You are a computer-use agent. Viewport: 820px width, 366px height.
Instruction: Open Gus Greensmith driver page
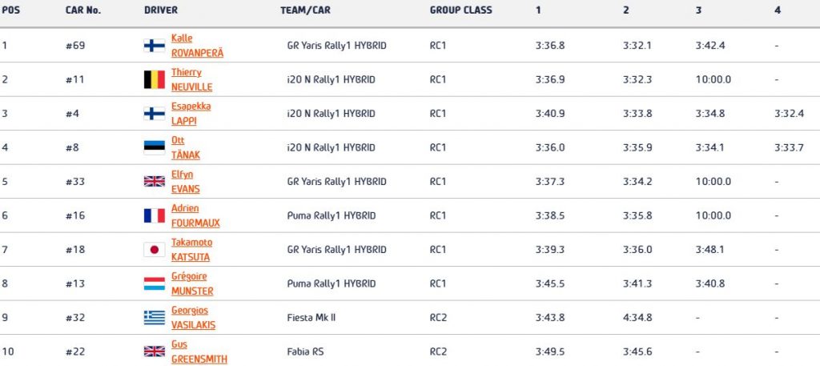199,352
